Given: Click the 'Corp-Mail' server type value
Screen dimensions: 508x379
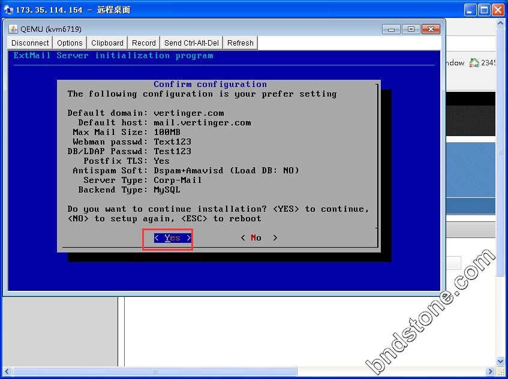Looking at the screenshot, I should pyautogui.click(x=178, y=180).
